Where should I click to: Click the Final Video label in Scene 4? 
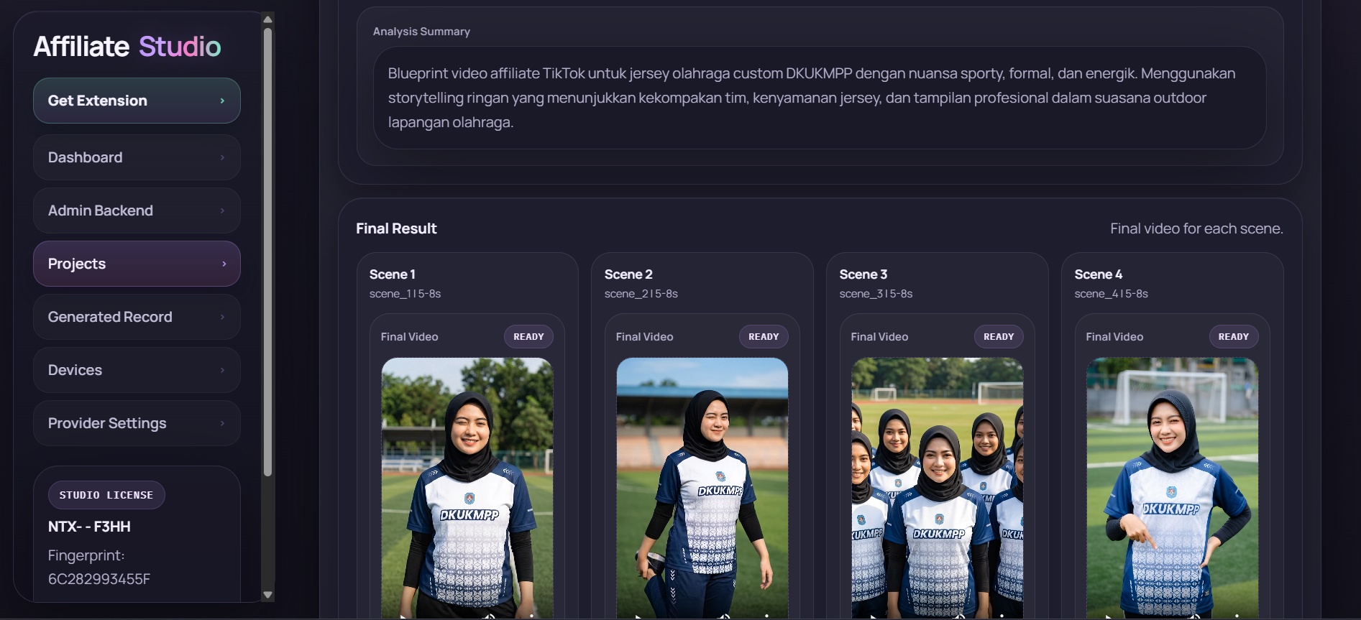point(1115,337)
